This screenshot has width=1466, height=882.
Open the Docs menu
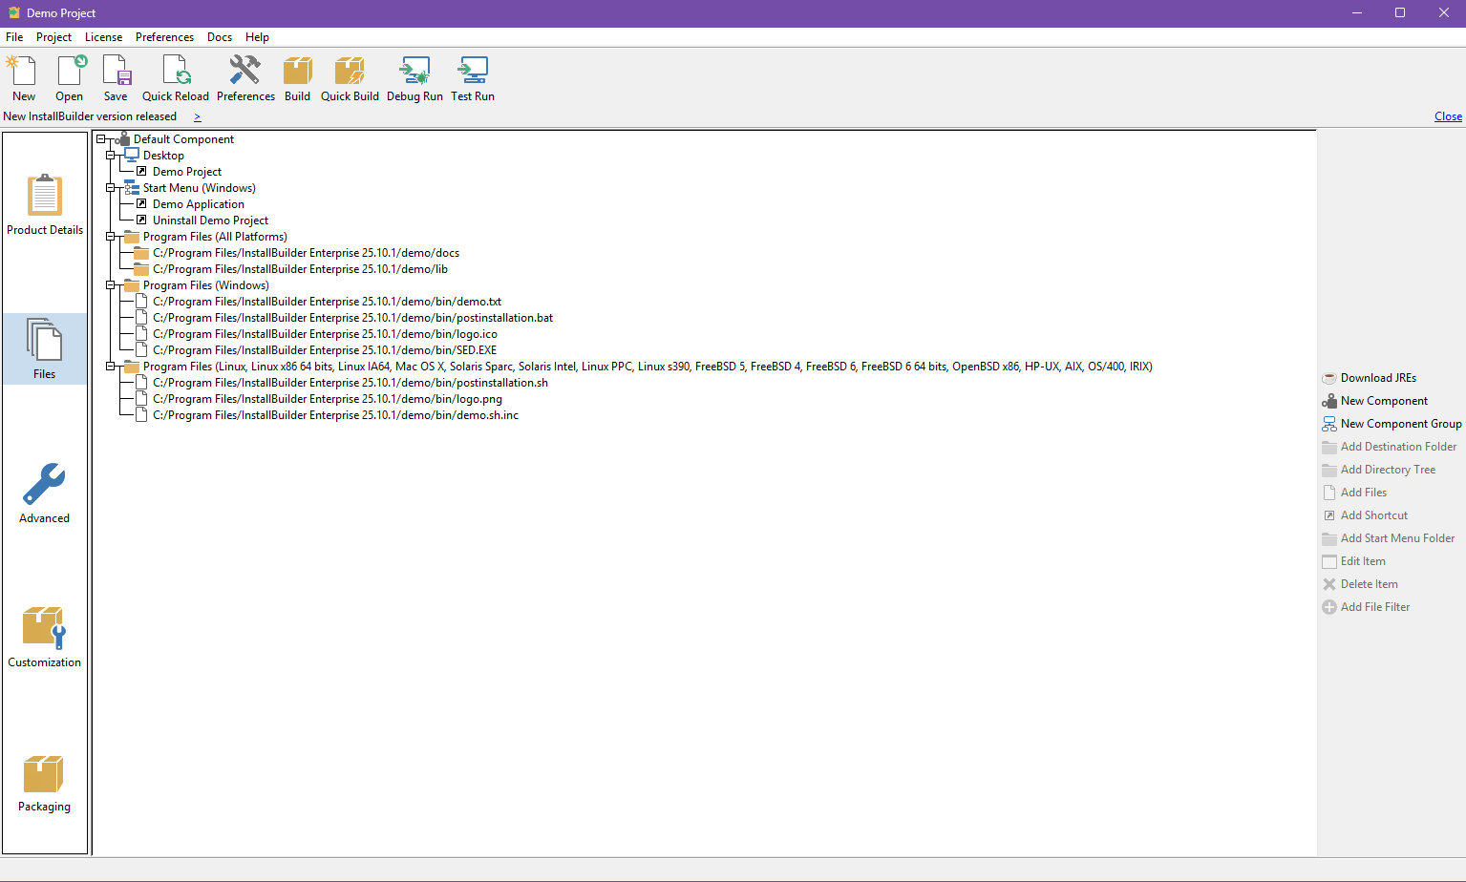220,37
